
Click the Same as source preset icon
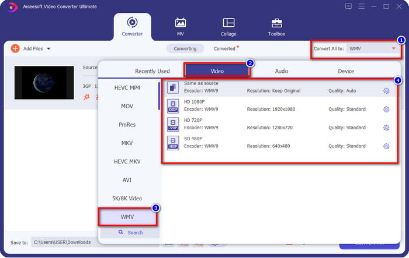tap(173, 87)
